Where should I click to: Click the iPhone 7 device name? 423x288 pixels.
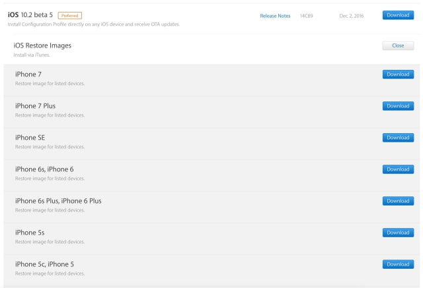[28, 74]
